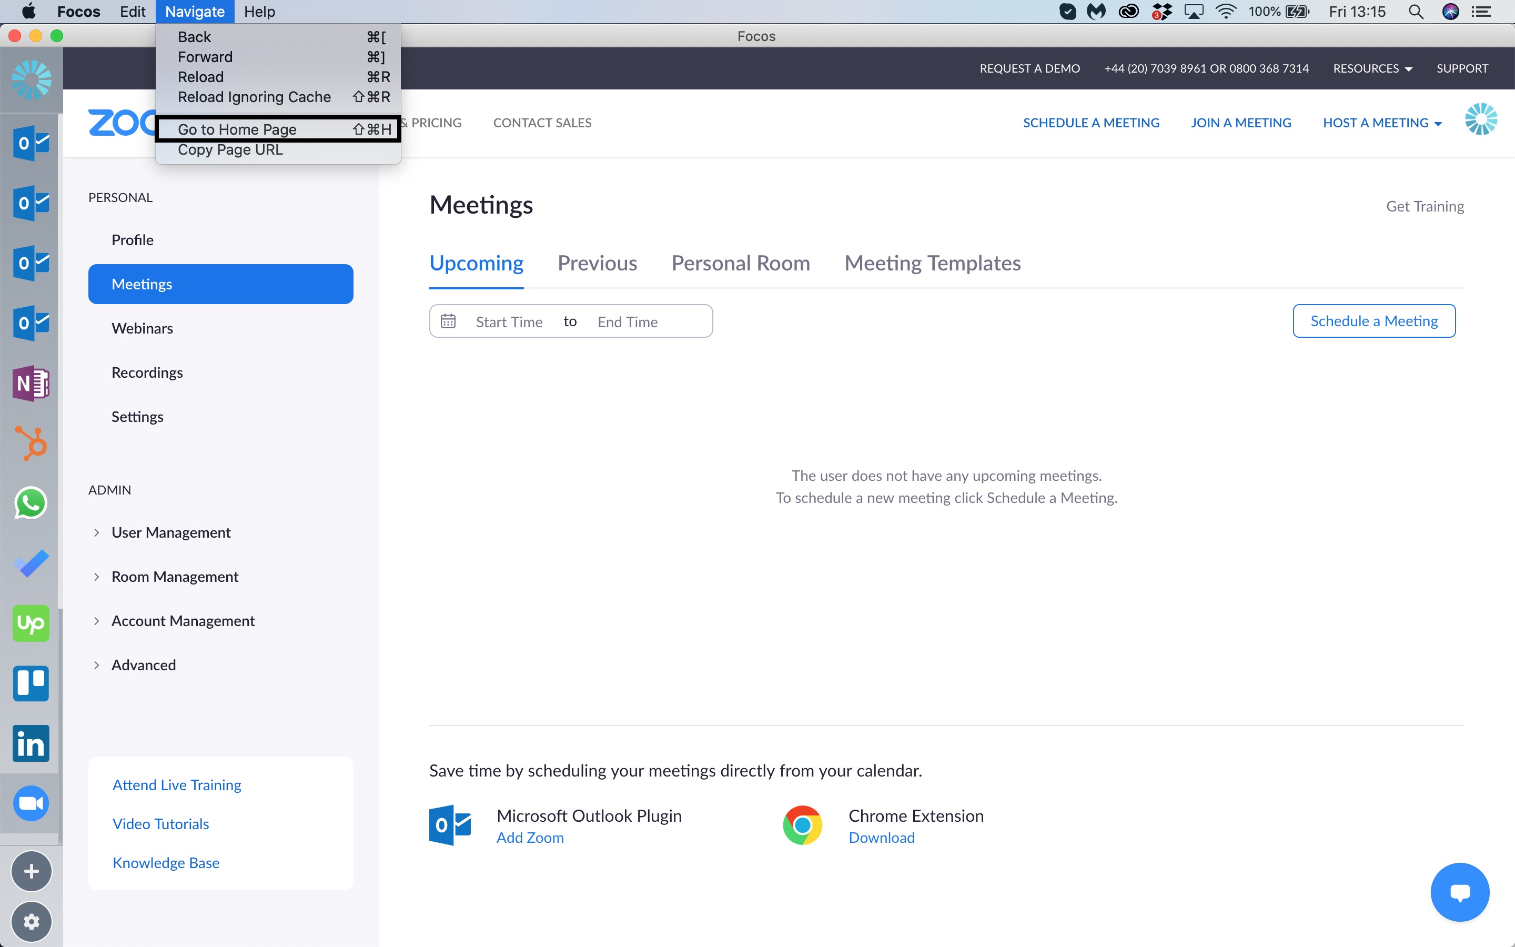Viewport: 1515px width, 947px height.
Task: Open OneNote app in sidebar
Action: click(x=31, y=382)
